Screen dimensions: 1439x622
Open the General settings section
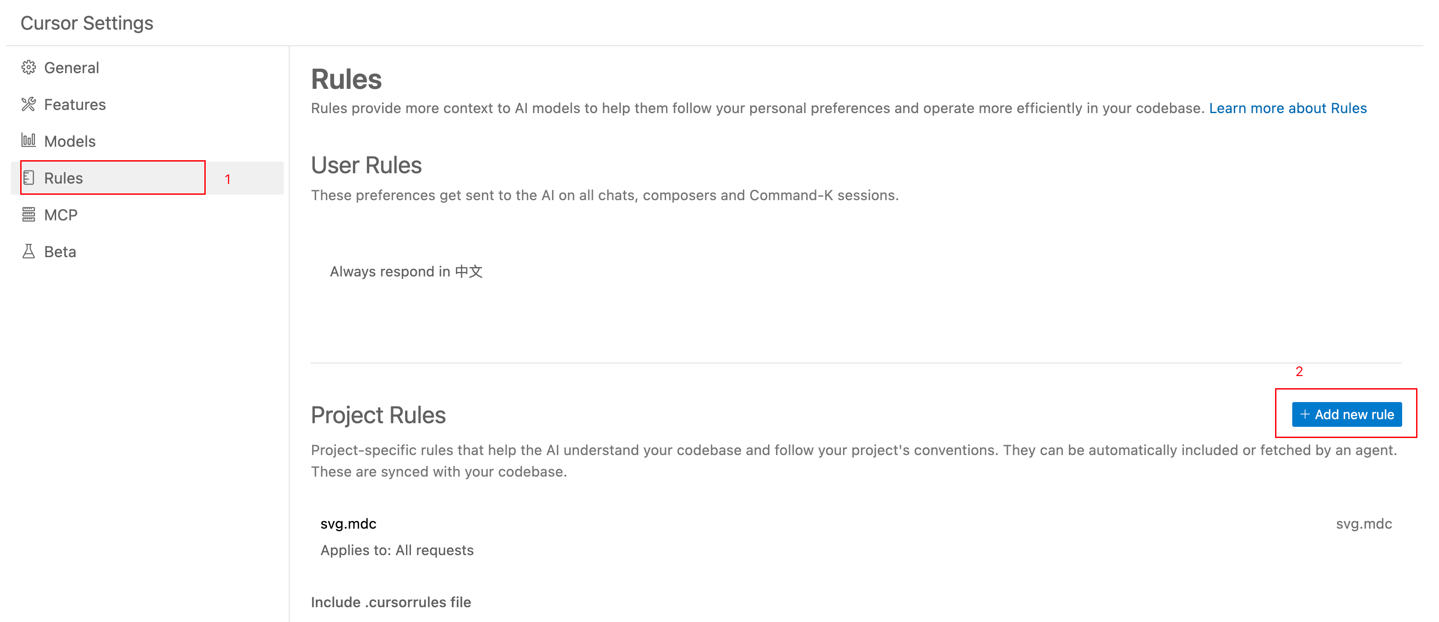[71, 68]
